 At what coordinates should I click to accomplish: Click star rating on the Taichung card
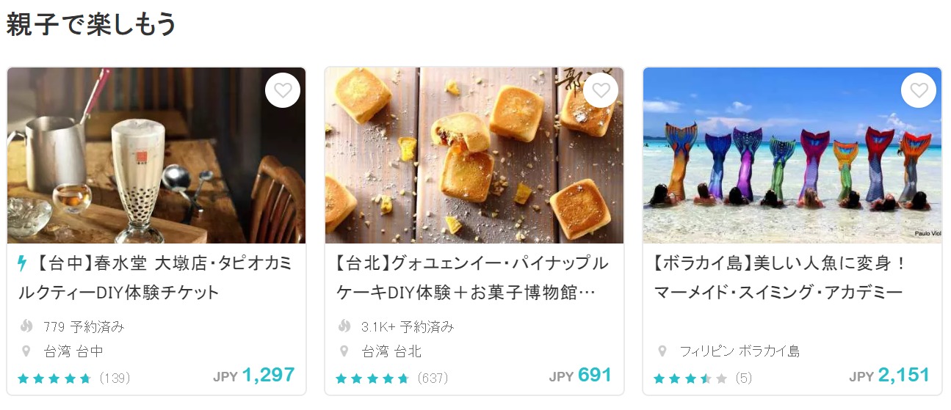point(54,378)
